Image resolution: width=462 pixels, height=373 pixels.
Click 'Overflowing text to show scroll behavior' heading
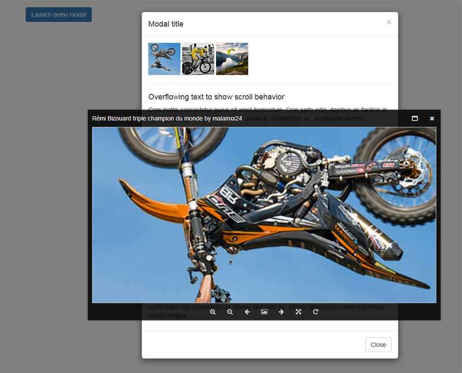(216, 97)
